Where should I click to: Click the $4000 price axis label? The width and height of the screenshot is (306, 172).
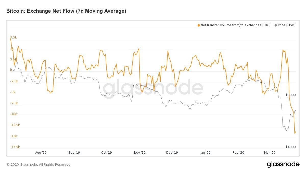coord(290,147)
